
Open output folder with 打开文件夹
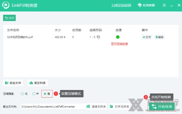coord(120,106)
